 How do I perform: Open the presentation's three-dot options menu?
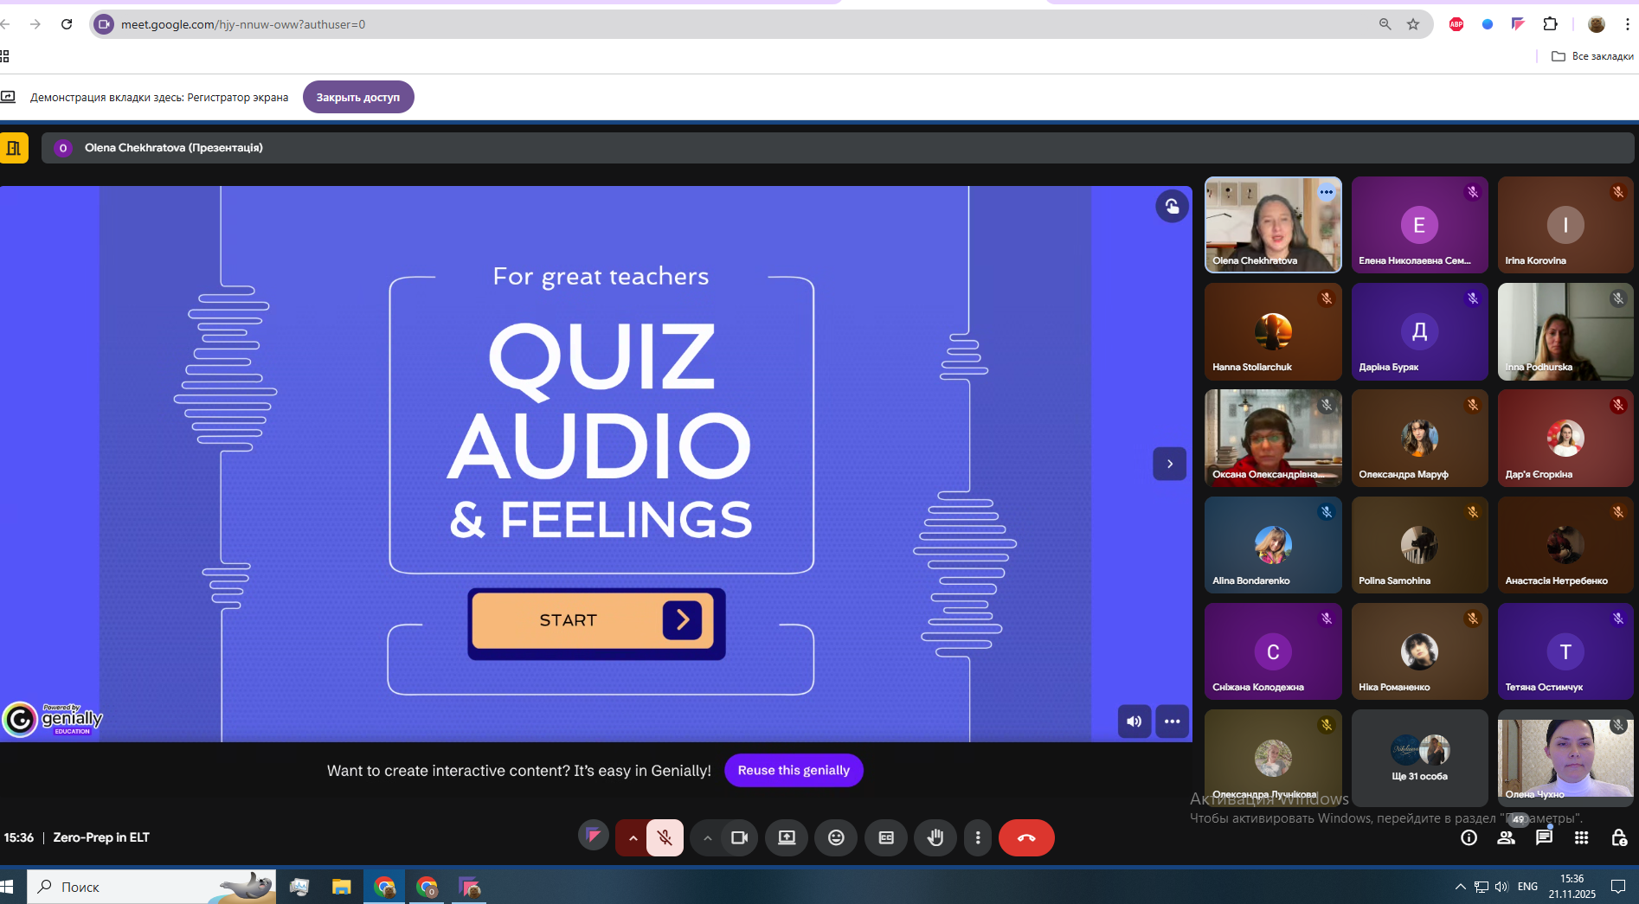click(x=1172, y=721)
